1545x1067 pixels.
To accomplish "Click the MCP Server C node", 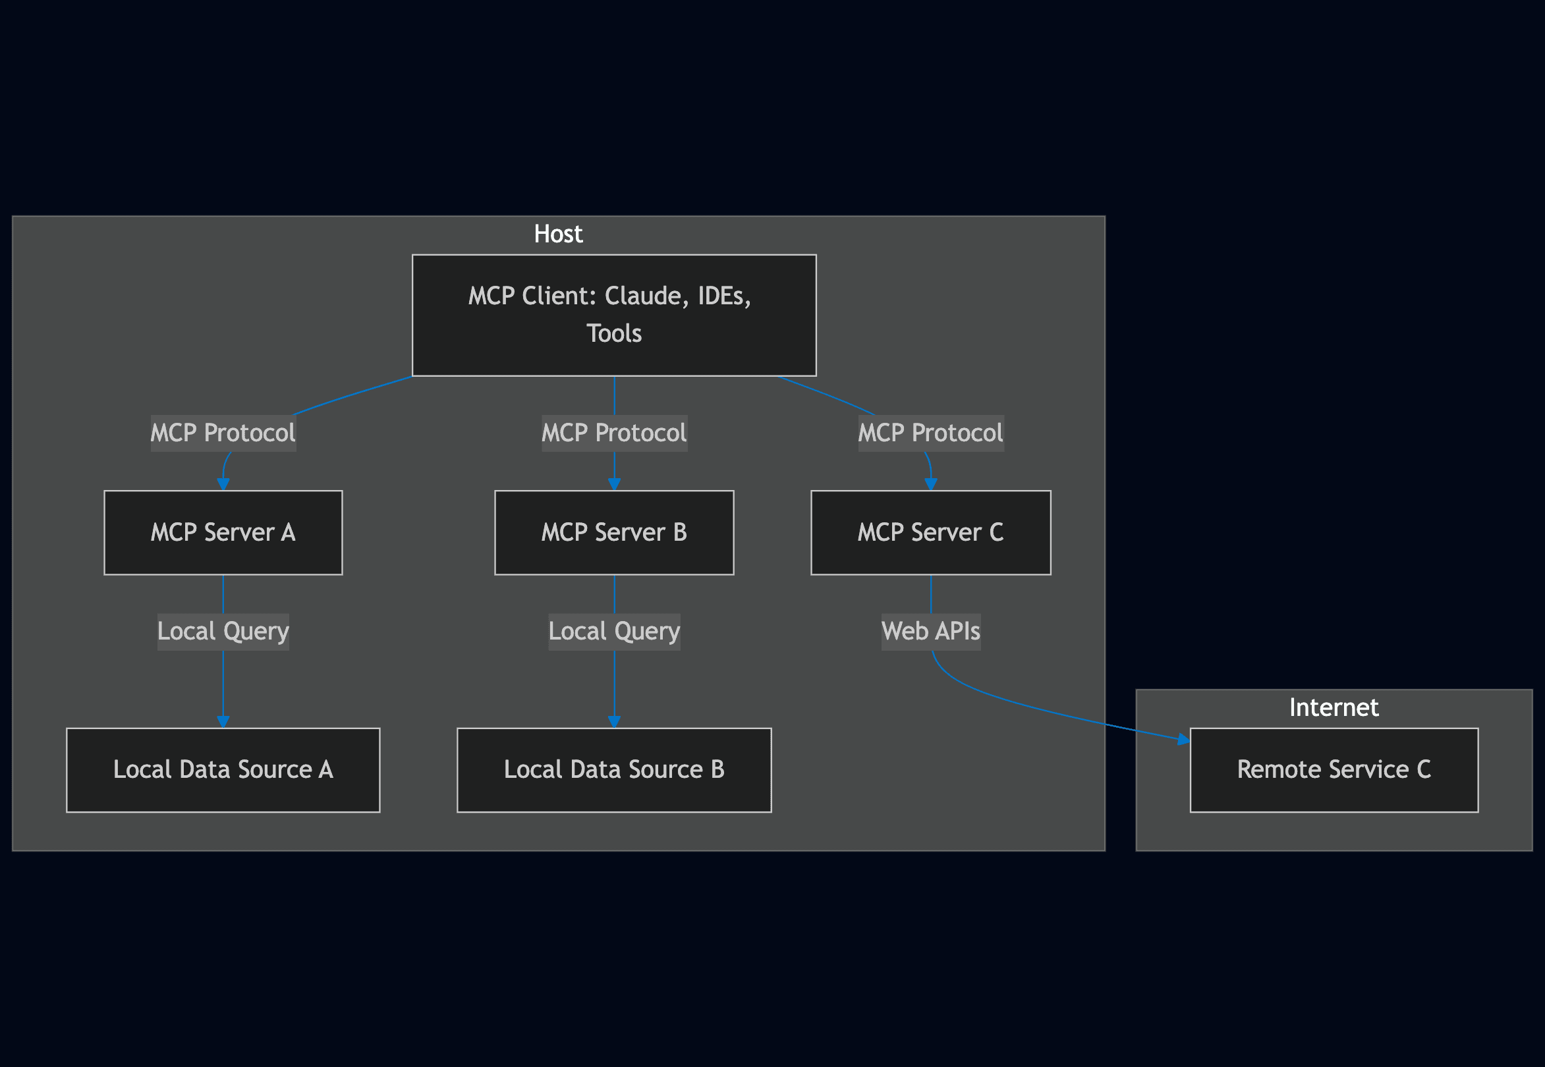I will (930, 532).
